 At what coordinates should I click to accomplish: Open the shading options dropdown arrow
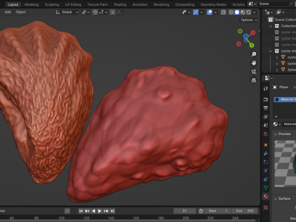coord(255,12)
